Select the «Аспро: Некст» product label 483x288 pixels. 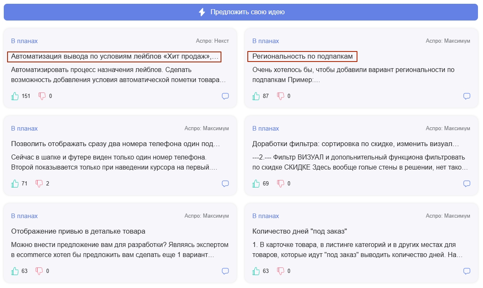click(x=213, y=41)
